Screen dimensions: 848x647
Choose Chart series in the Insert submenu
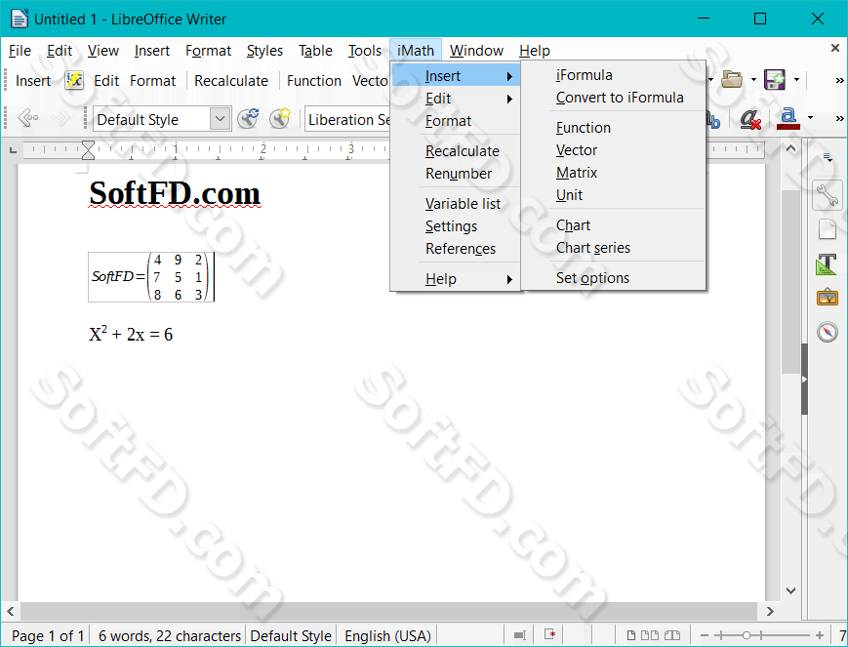(x=613, y=248)
